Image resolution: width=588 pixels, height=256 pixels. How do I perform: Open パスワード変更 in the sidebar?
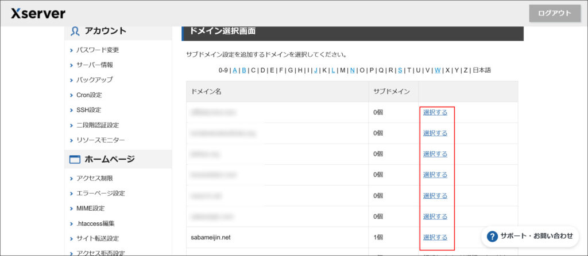[x=98, y=50]
